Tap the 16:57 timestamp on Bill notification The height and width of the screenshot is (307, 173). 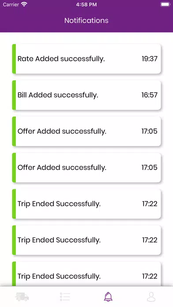(x=150, y=95)
